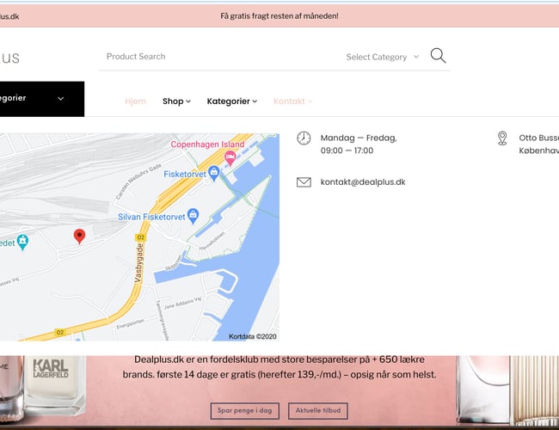The height and width of the screenshot is (430, 559).
Task: Click the Kortdata ©2020 attribution
Action: (x=252, y=336)
